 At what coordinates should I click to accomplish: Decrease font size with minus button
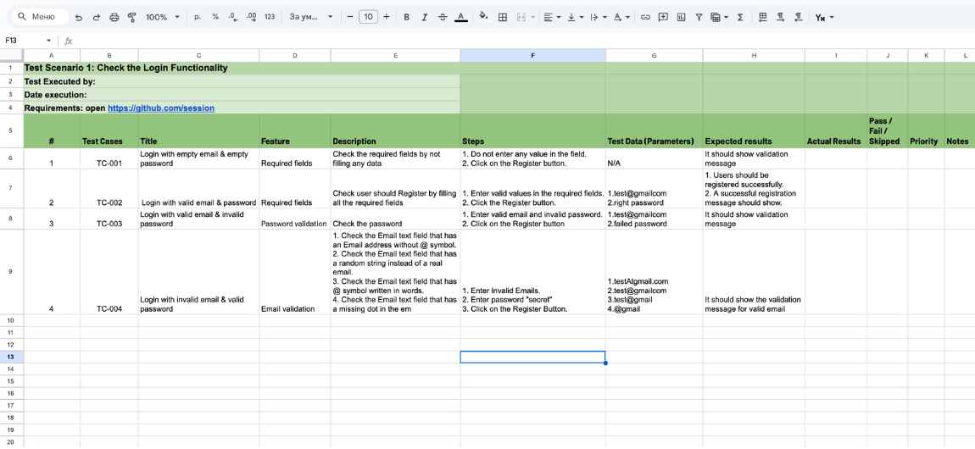pyautogui.click(x=350, y=18)
